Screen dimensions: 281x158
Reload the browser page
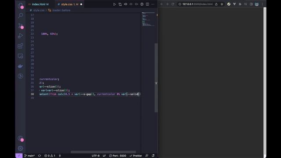pyautogui.click(x=173, y=4)
